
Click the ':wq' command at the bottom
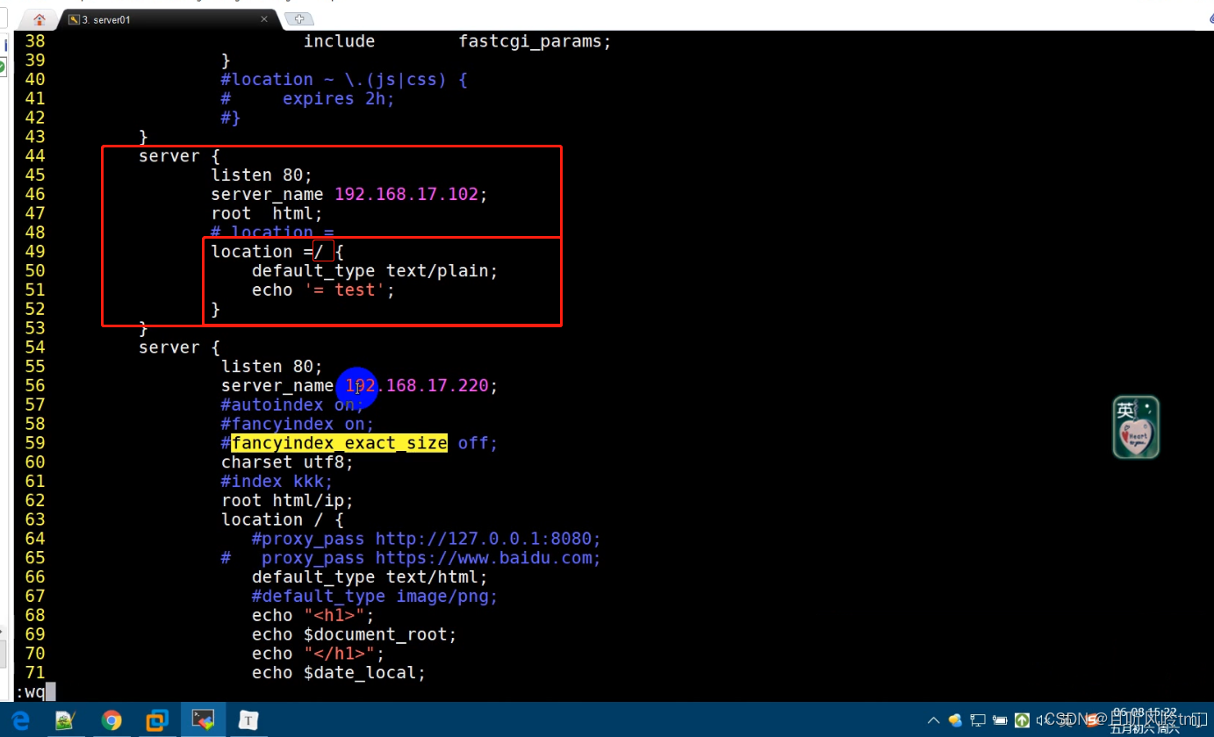click(x=30, y=692)
